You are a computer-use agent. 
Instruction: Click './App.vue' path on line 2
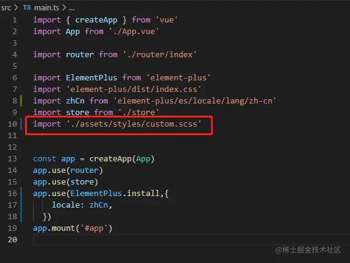pyautogui.click(x=134, y=32)
